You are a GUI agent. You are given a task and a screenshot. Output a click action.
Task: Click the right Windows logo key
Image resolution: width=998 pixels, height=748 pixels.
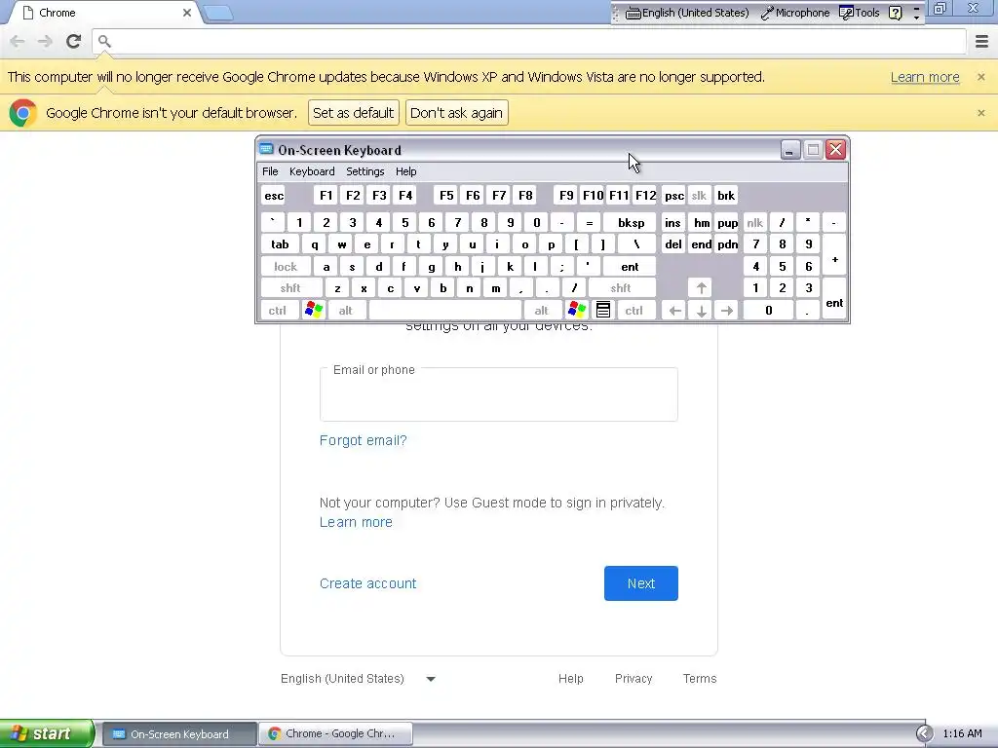(577, 311)
